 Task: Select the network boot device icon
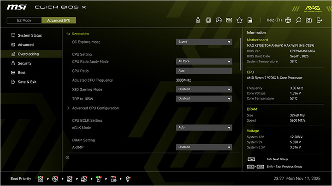coord(128,179)
